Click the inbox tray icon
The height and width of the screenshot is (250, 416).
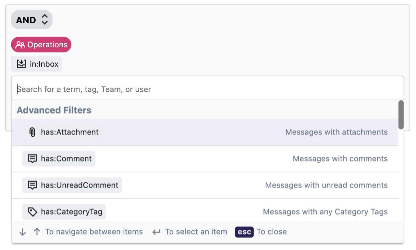21,64
